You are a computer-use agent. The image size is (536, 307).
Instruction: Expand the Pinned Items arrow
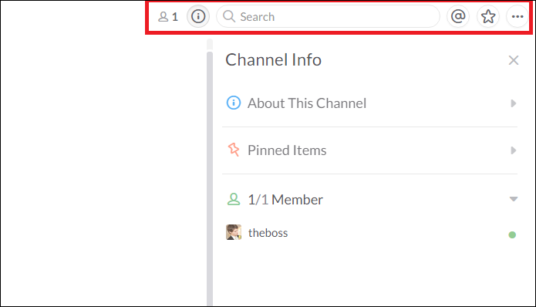(x=514, y=150)
